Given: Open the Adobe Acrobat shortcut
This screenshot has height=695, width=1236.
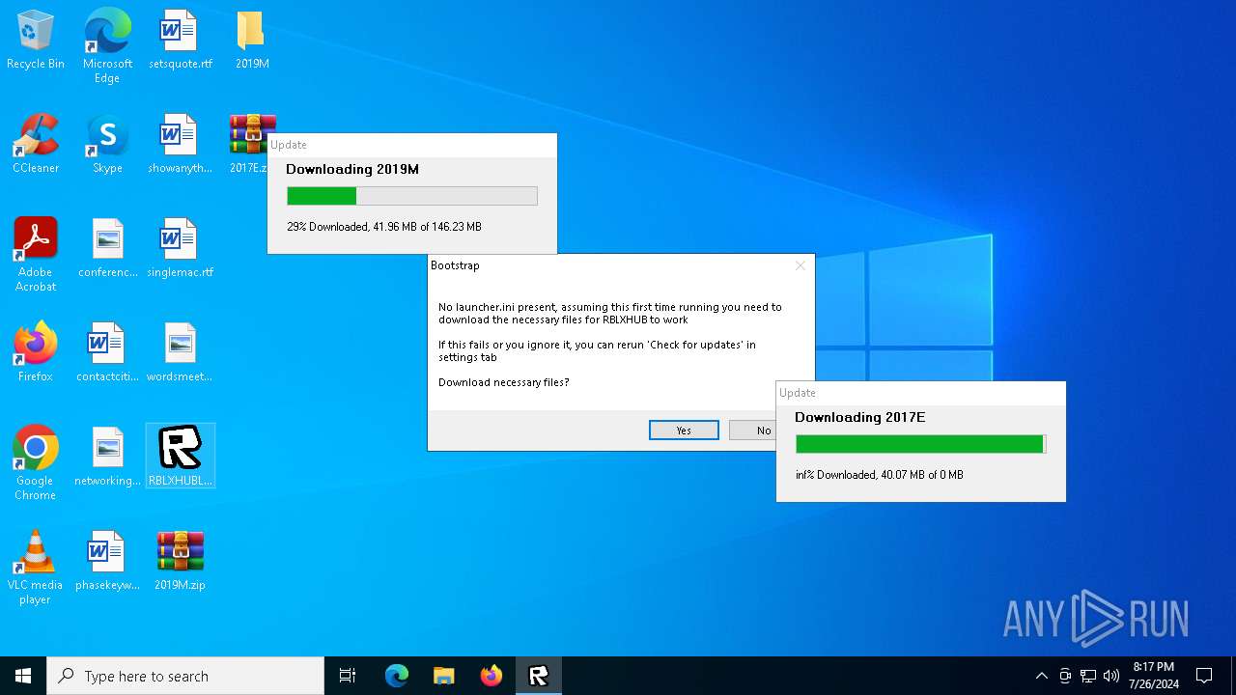Looking at the screenshot, I should coord(36,254).
